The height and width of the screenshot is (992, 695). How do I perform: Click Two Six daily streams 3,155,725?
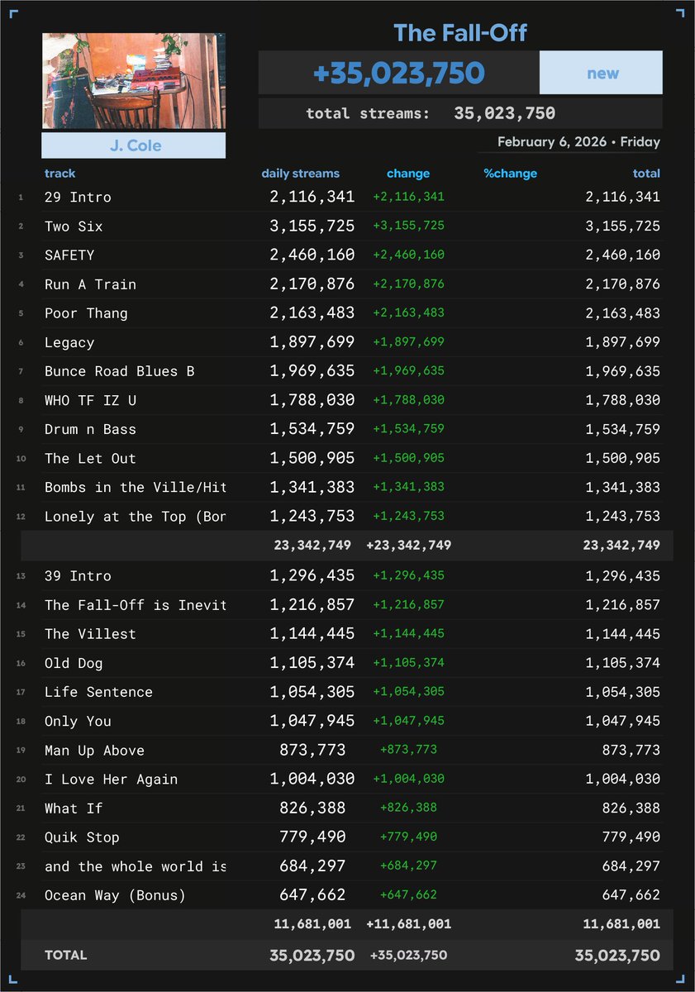(x=312, y=226)
